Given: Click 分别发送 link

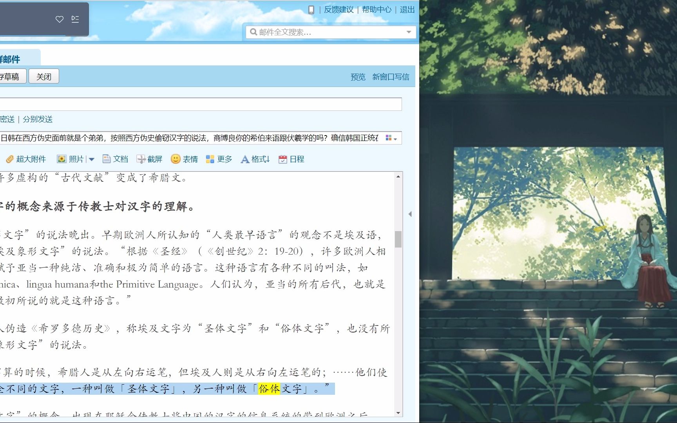Looking at the screenshot, I should [x=38, y=119].
